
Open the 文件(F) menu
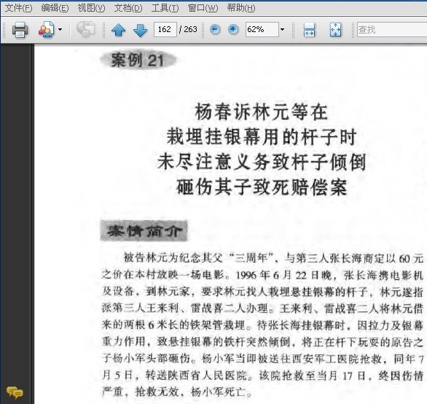point(18,8)
